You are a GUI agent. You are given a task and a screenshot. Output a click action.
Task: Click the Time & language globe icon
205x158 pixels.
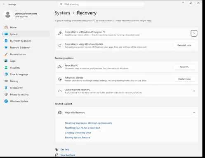pos(6,74)
